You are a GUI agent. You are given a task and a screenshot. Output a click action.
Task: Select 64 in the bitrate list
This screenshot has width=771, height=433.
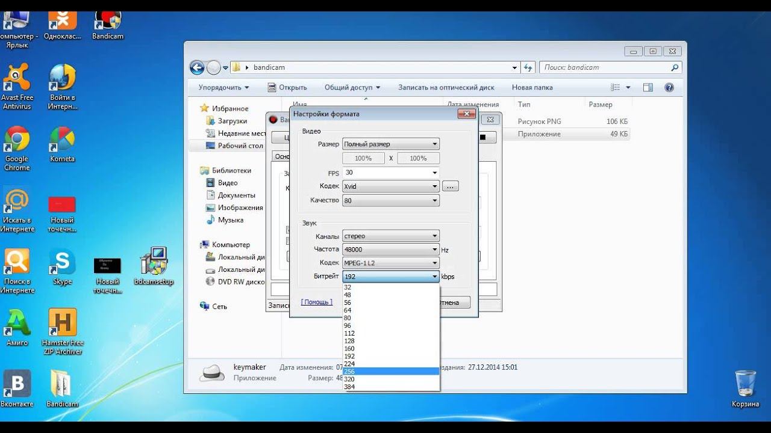[391, 310]
